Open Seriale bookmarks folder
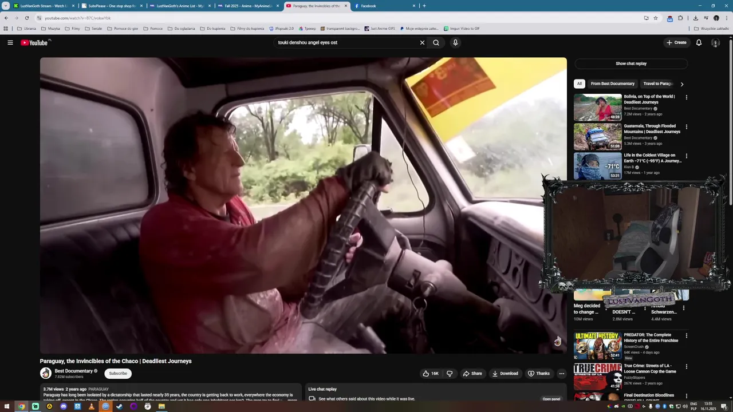The image size is (733, 412). tap(93, 29)
